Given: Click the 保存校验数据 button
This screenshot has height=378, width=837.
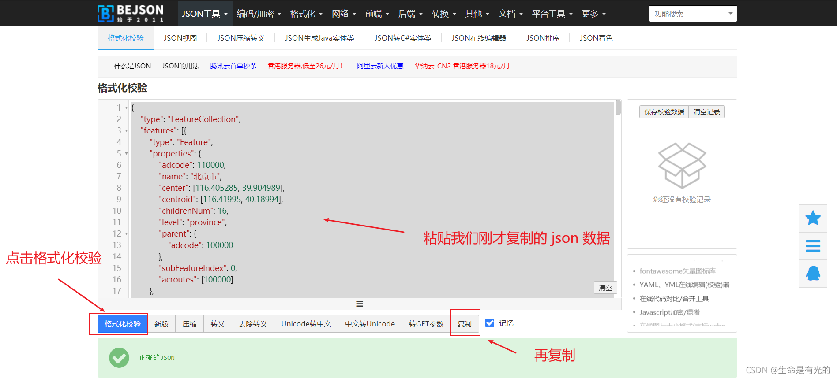Looking at the screenshot, I should 664,111.
